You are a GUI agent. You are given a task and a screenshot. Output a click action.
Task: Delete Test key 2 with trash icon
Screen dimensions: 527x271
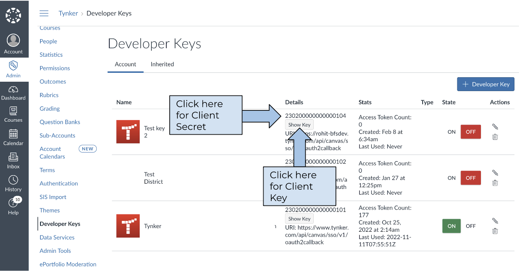495,137
